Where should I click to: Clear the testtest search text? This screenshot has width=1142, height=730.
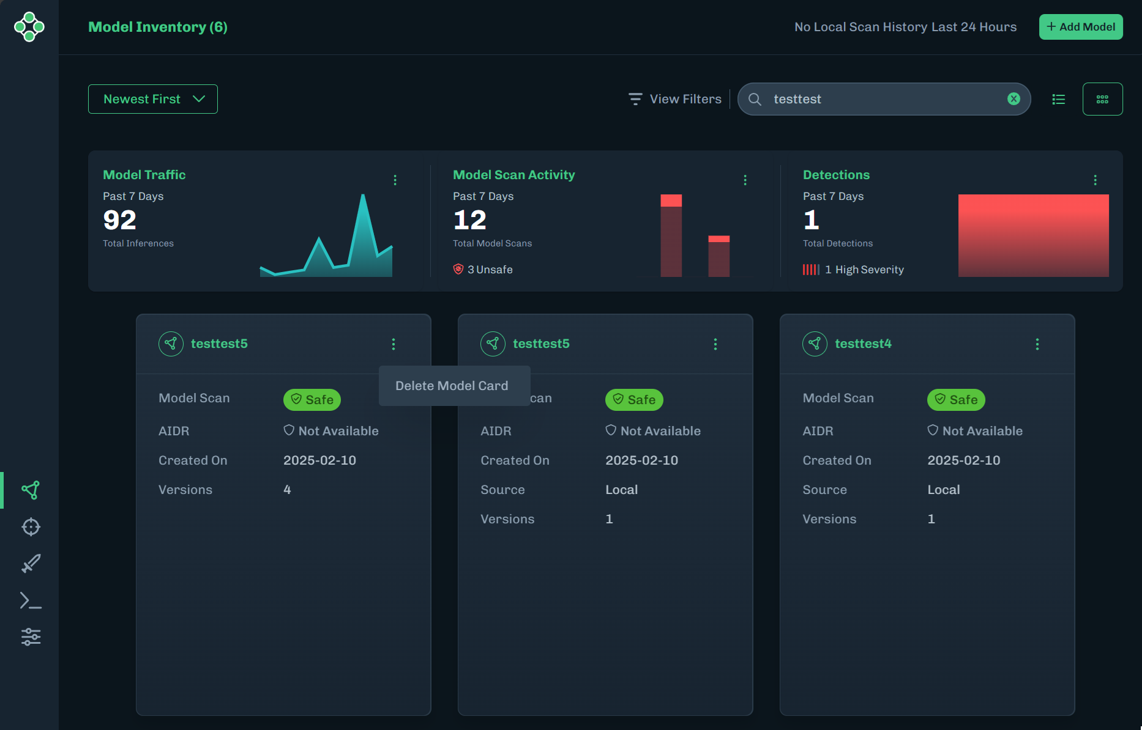pyautogui.click(x=1013, y=99)
